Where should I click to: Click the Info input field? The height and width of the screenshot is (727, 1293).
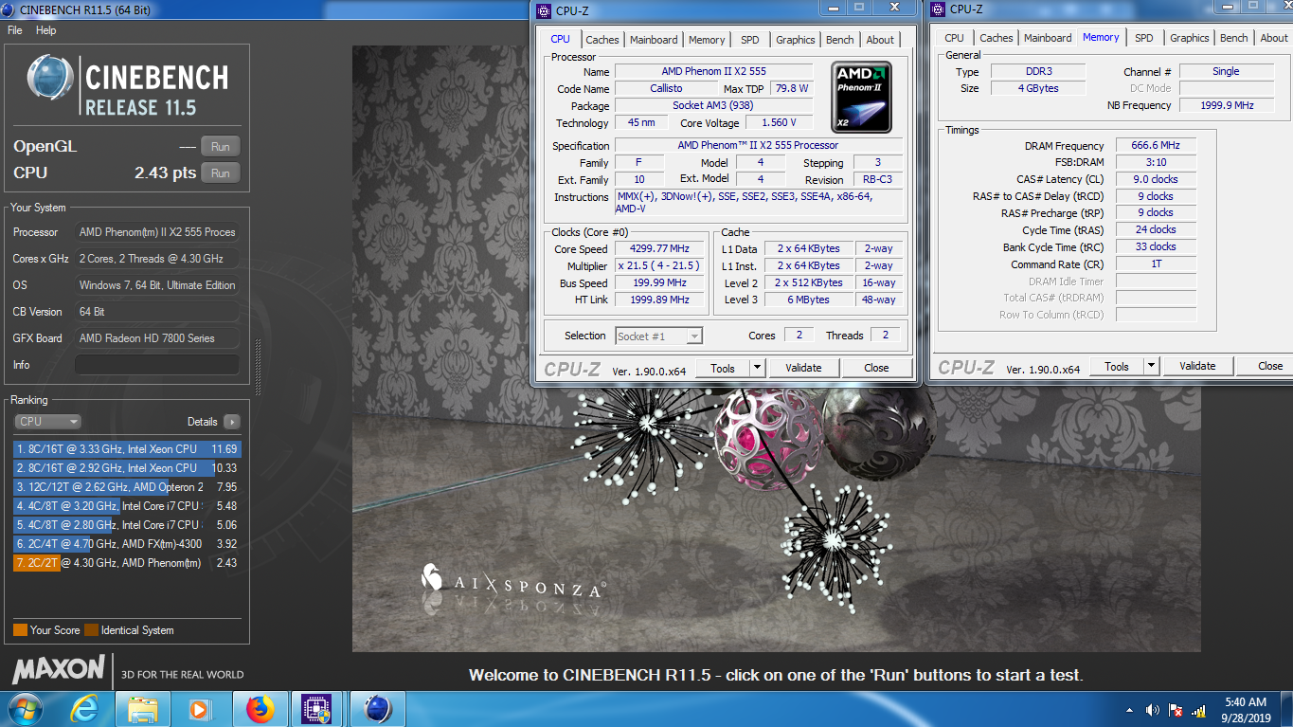157,365
